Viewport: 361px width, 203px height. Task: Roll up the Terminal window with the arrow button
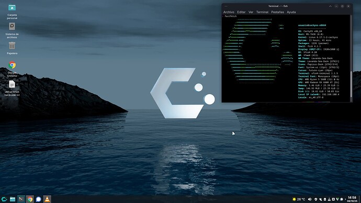coord(330,6)
